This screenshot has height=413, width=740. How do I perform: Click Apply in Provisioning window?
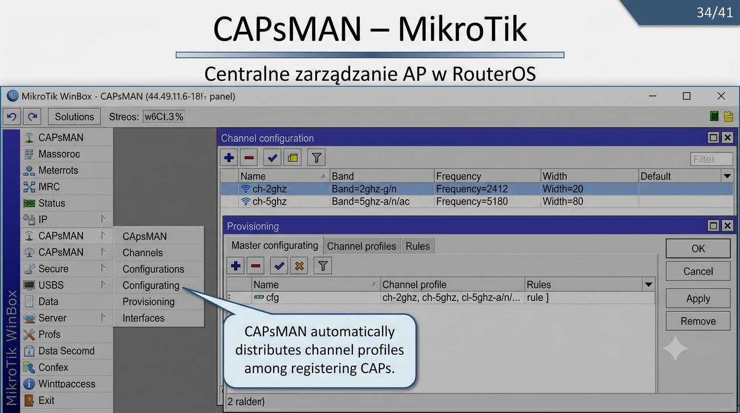pyautogui.click(x=698, y=299)
